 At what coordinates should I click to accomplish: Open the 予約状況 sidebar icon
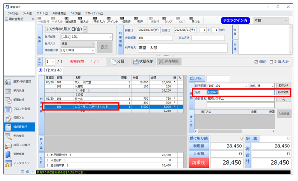[x=19, y=91]
